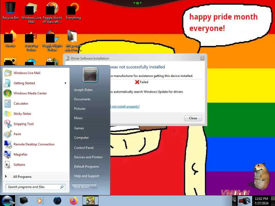The image size is (275, 206).
Task: Open Paint from the Start menu
Action: pyautogui.click(x=36, y=134)
